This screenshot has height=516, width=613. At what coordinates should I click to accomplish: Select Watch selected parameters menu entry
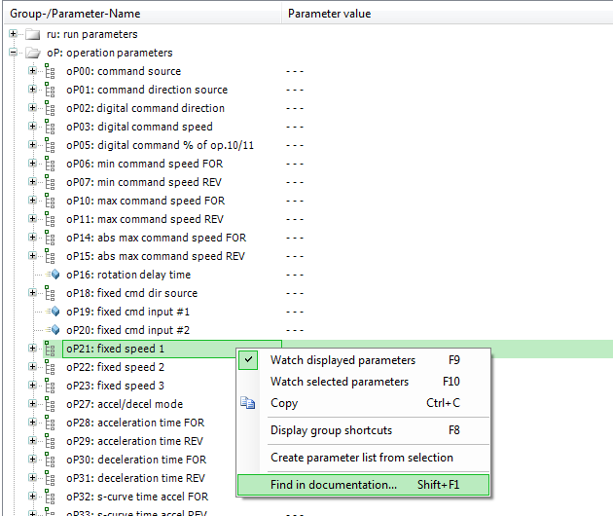click(x=339, y=382)
